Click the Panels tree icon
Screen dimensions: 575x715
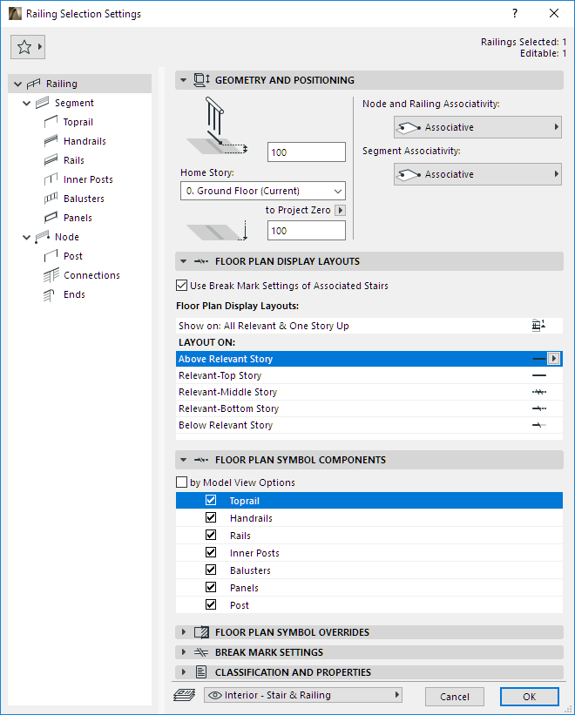pyautogui.click(x=51, y=218)
